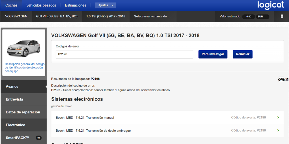Image resolution: width=289 pixels, height=144 pixels.
Task: Click the Golf car thumbnail image
Action: coord(24,48)
